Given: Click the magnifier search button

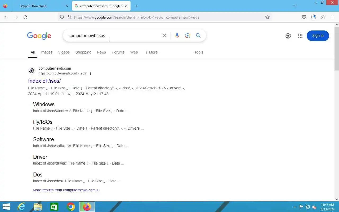Looking at the screenshot, I should 198,36.
